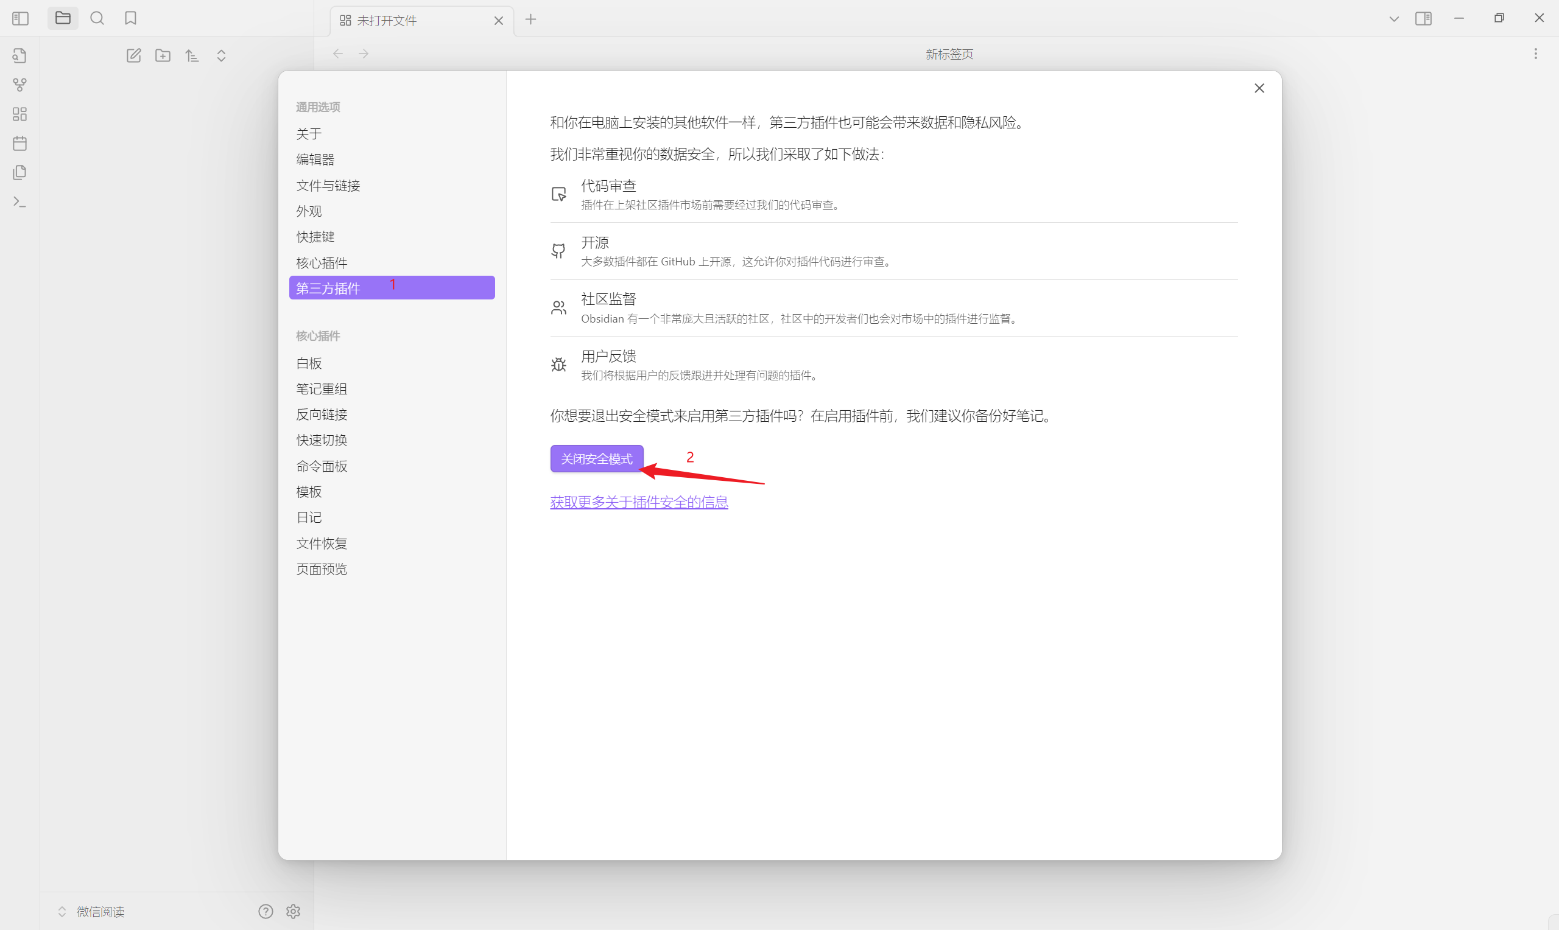1559x930 pixels.
Task: Expand or collapse all folders icon
Action: (221, 56)
